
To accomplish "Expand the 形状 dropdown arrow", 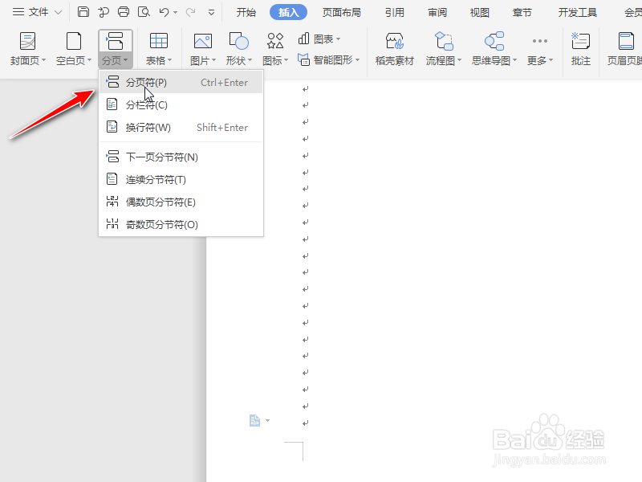I will [x=250, y=60].
